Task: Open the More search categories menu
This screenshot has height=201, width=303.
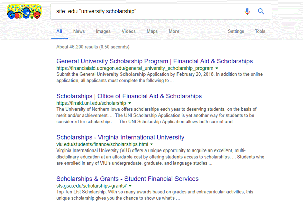Action: pos(174,31)
